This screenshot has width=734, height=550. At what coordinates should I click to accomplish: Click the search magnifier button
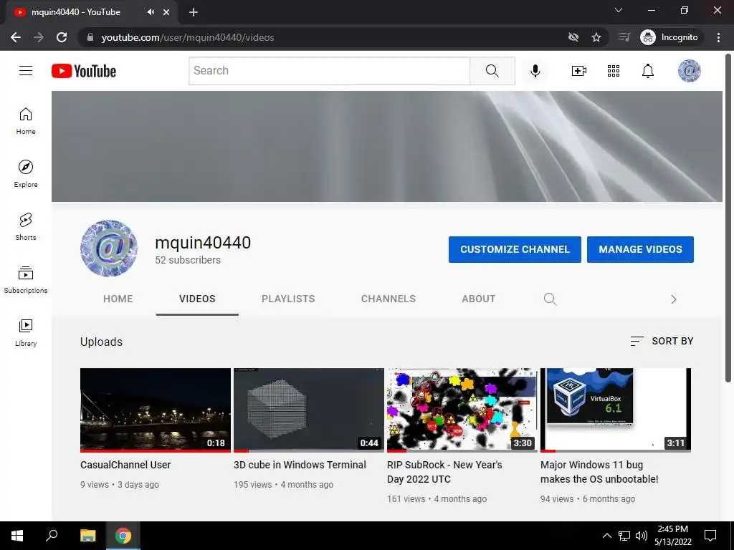tap(492, 71)
